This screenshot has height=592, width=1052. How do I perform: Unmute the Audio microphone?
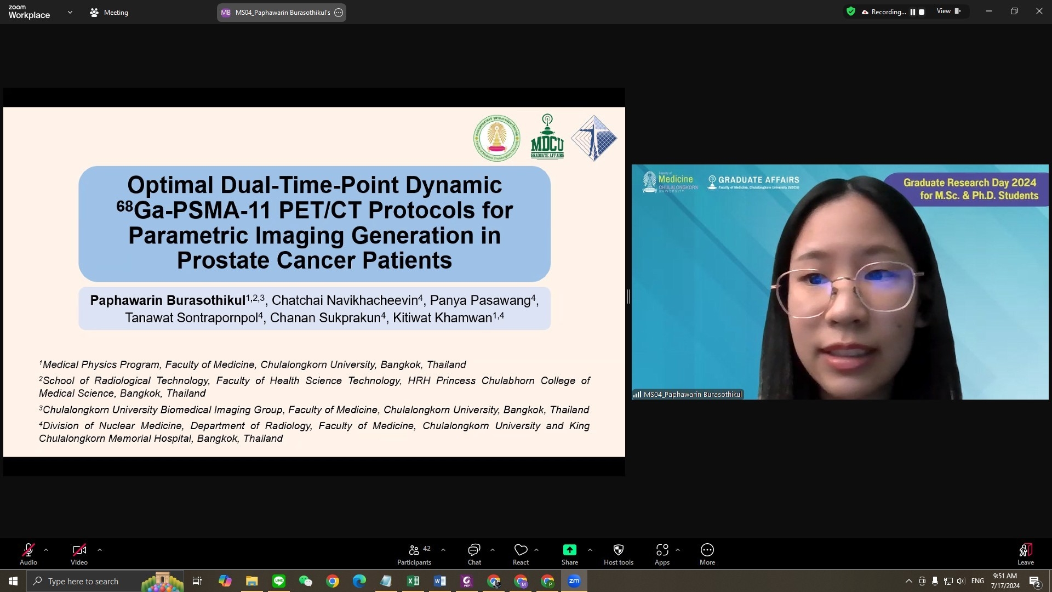(28, 554)
